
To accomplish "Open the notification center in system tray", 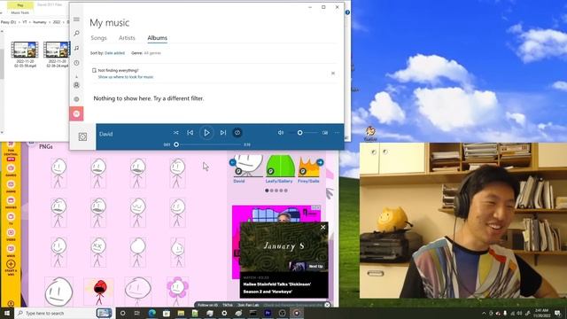I will pos(557,313).
